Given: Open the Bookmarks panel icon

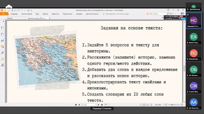Looking at the screenshot, I should (x=3, y=28).
